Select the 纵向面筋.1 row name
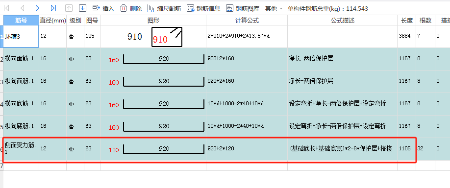450x188 pixels. (x=21, y=81)
